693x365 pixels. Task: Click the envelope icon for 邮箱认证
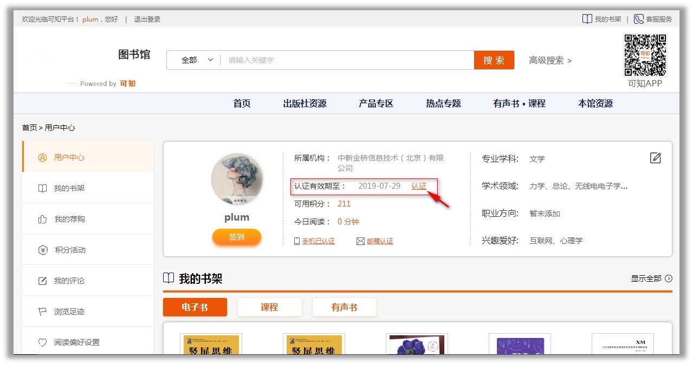click(x=360, y=241)
